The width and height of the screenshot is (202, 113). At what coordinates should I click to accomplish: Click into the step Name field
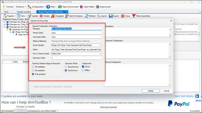click(76, 49)
